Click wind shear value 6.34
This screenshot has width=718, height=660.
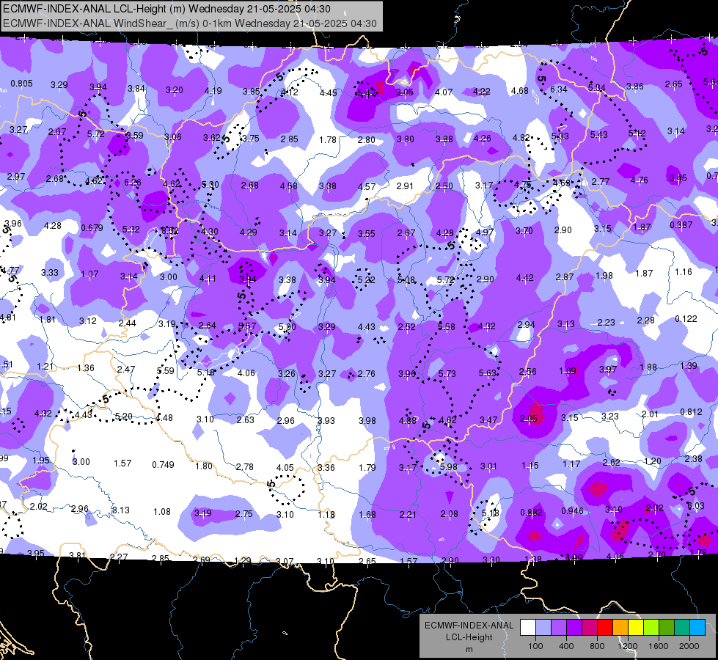tap(559, 89)
